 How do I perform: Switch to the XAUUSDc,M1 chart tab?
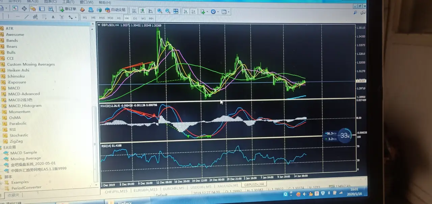pos(228,185)
